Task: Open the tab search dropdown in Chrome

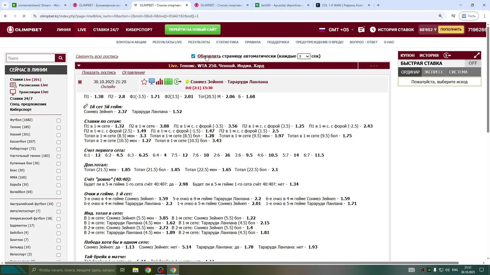Action: pos(6,5)
